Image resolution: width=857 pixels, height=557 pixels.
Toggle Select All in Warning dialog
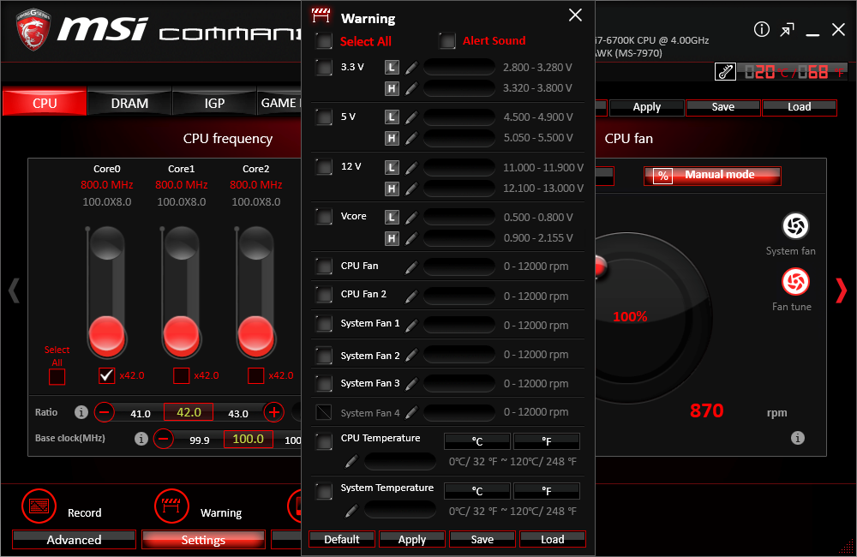coord(324,41)
